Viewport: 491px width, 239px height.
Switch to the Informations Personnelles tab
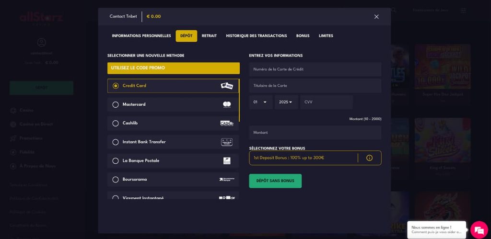tap(141, 36)
